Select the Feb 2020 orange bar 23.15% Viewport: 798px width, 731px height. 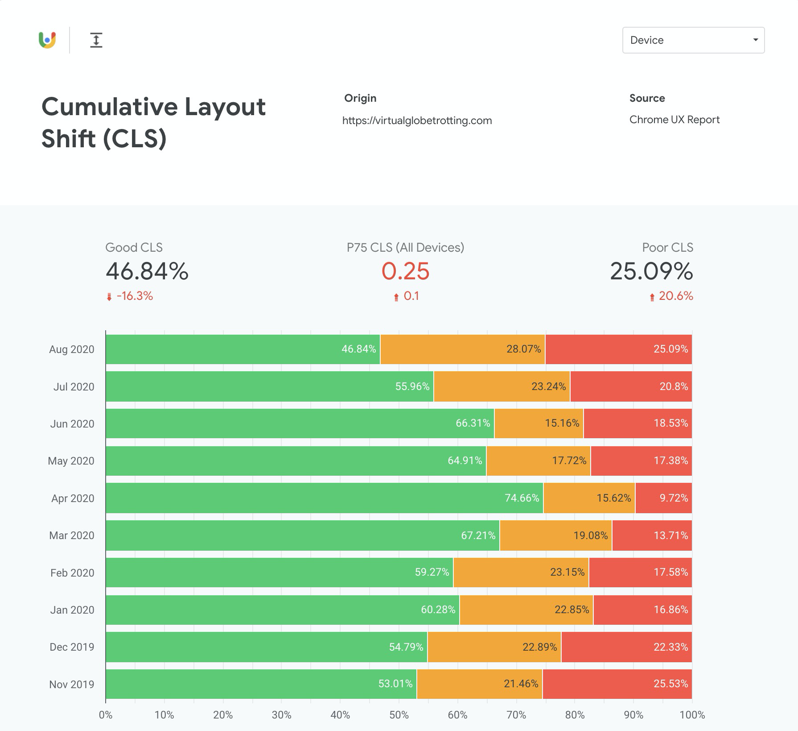(521, 572)
